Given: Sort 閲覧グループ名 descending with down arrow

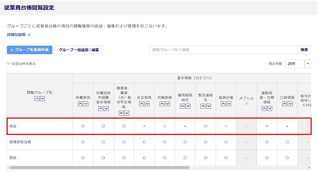Looking at the screenshot, I should 42,99.
